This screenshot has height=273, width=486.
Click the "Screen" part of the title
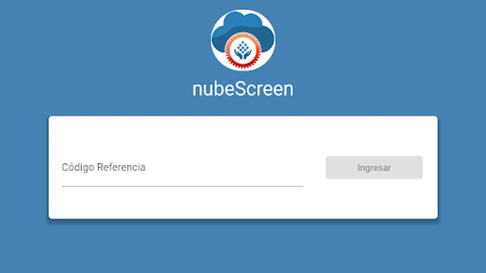(264, 89)
